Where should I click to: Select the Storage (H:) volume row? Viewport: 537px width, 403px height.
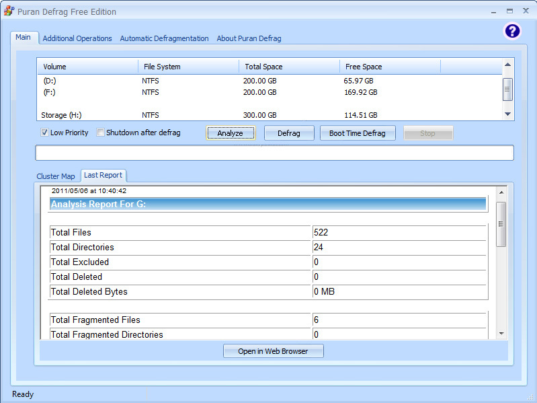(270, 115)
